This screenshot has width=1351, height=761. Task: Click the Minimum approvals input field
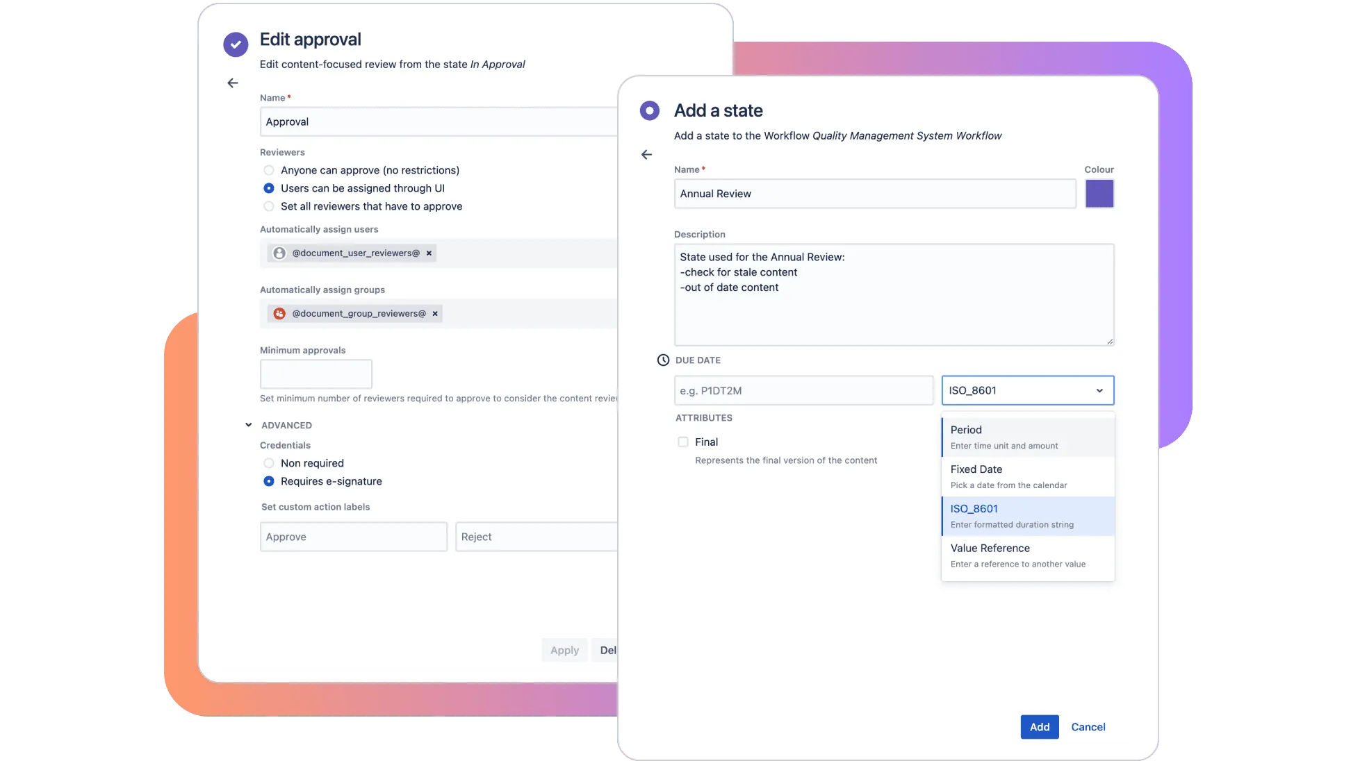[316, 374]
